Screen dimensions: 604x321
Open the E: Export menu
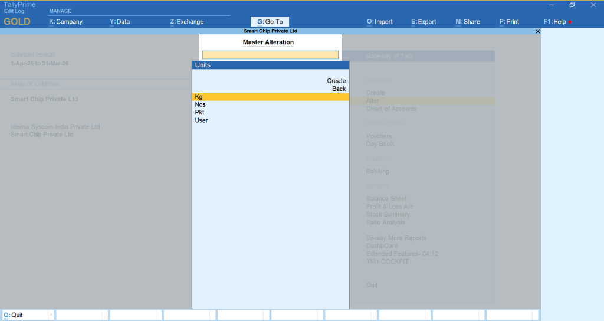(424, 22)
